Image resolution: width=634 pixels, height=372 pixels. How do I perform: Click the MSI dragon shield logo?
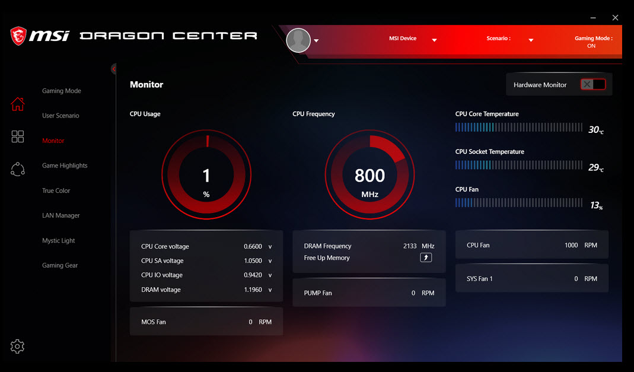pos(18,36)
